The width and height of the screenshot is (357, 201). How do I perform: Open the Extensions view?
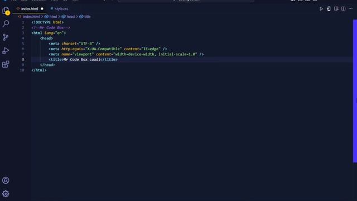6,64
